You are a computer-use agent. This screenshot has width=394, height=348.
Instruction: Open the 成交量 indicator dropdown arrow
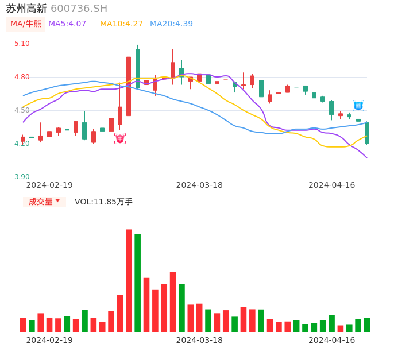coord(57,201)
